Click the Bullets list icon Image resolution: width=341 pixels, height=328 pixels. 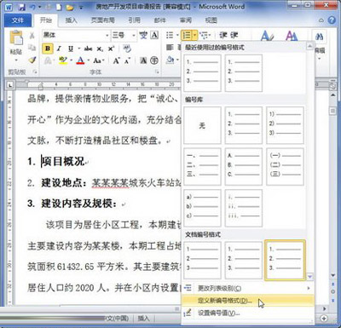click(170, 35)
